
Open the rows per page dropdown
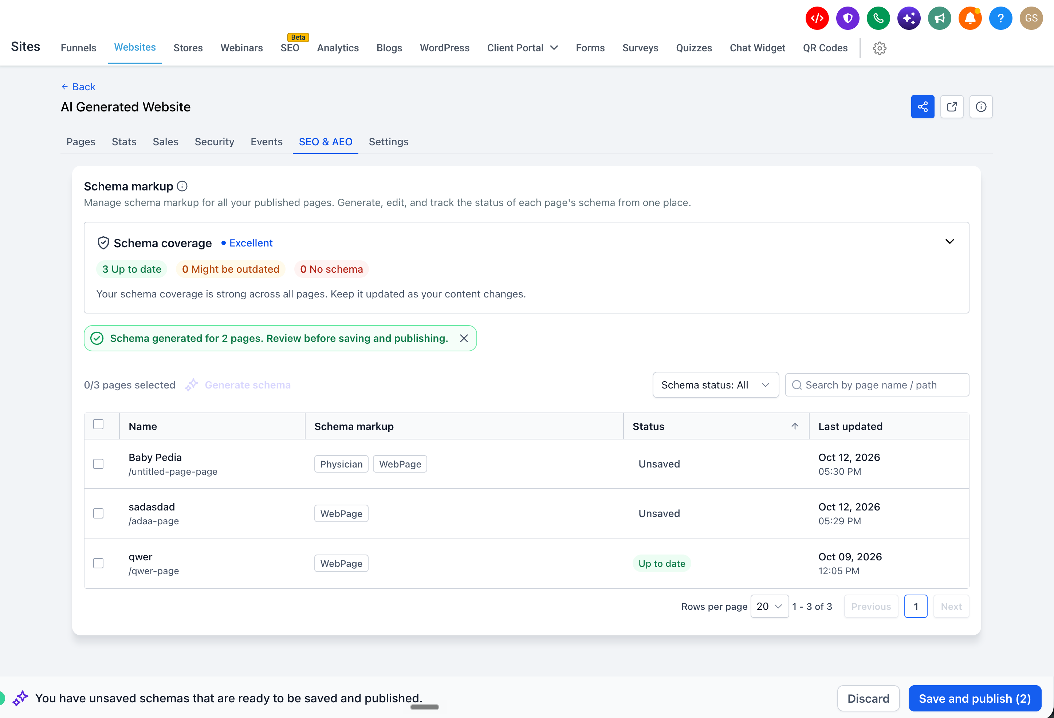[769, 607]
